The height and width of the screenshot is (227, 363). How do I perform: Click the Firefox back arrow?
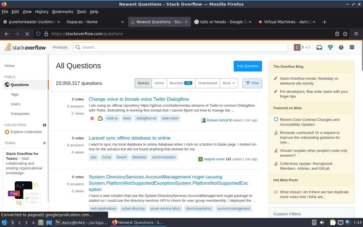pos(7,34)
